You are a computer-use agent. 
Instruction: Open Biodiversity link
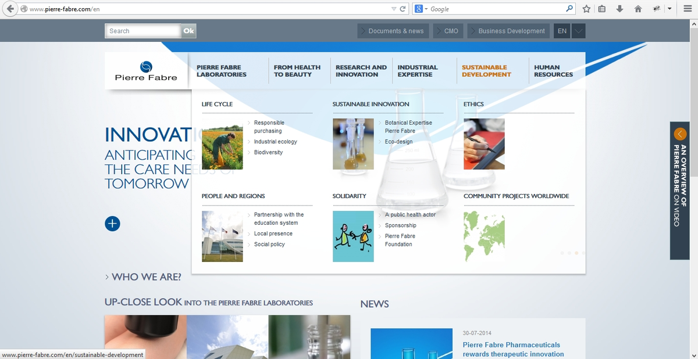tap(268, 152)
